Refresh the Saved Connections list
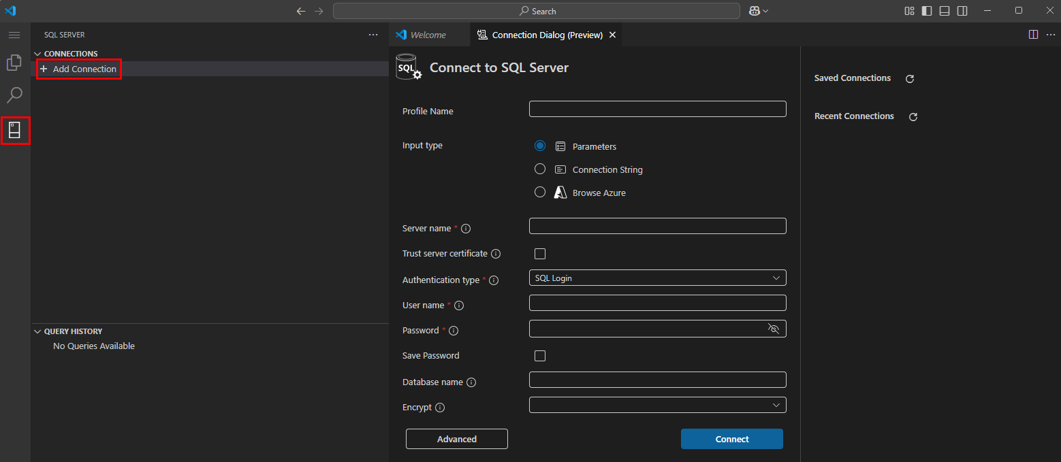Viewport: 1061px width, 462px height. click(x=909, y=79)
